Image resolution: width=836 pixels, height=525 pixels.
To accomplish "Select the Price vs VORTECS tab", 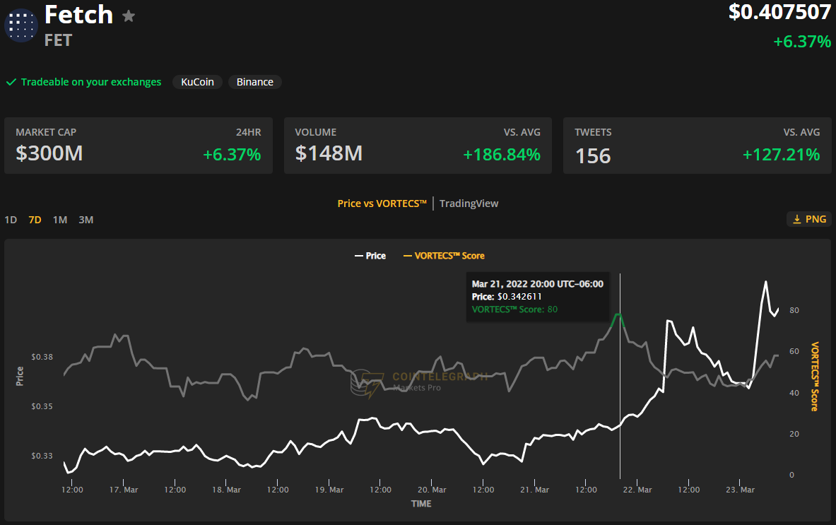I will (x=382, y=203).
